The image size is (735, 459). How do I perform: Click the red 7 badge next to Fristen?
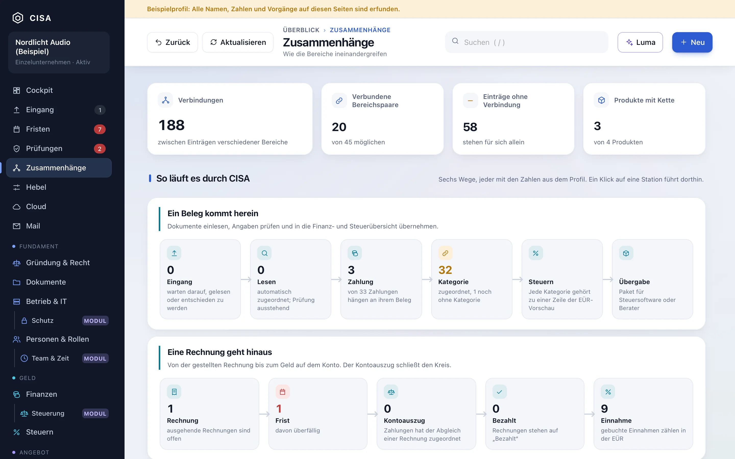[x=100, y=129]
